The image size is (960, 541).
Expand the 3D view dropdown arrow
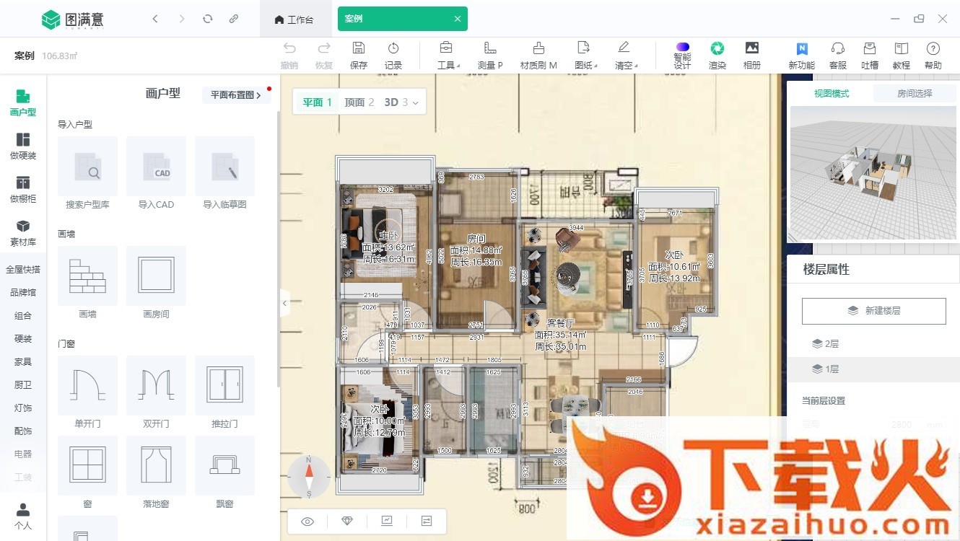coord(416,103)
